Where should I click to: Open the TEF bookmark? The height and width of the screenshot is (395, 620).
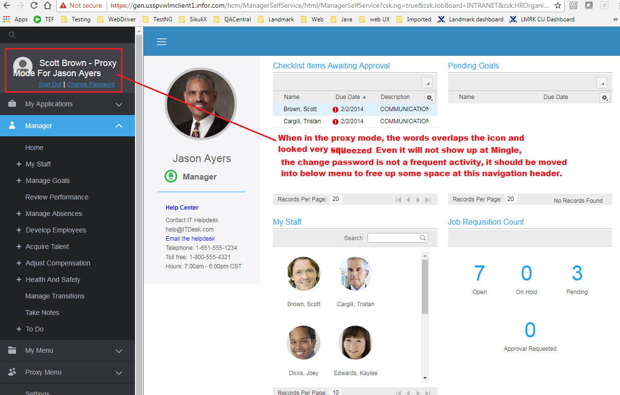[x=44, y=19]
